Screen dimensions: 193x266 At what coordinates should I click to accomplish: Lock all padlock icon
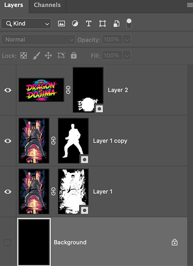pos(74,56)
